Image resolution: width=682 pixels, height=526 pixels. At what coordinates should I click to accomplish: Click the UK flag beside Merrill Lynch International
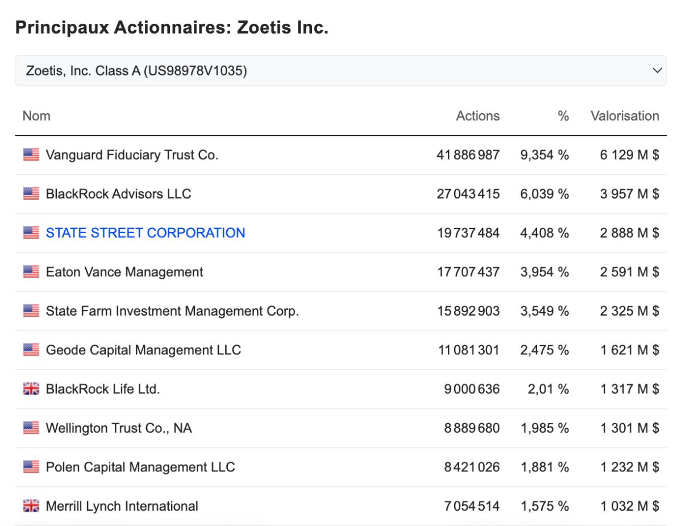point(31,506)
